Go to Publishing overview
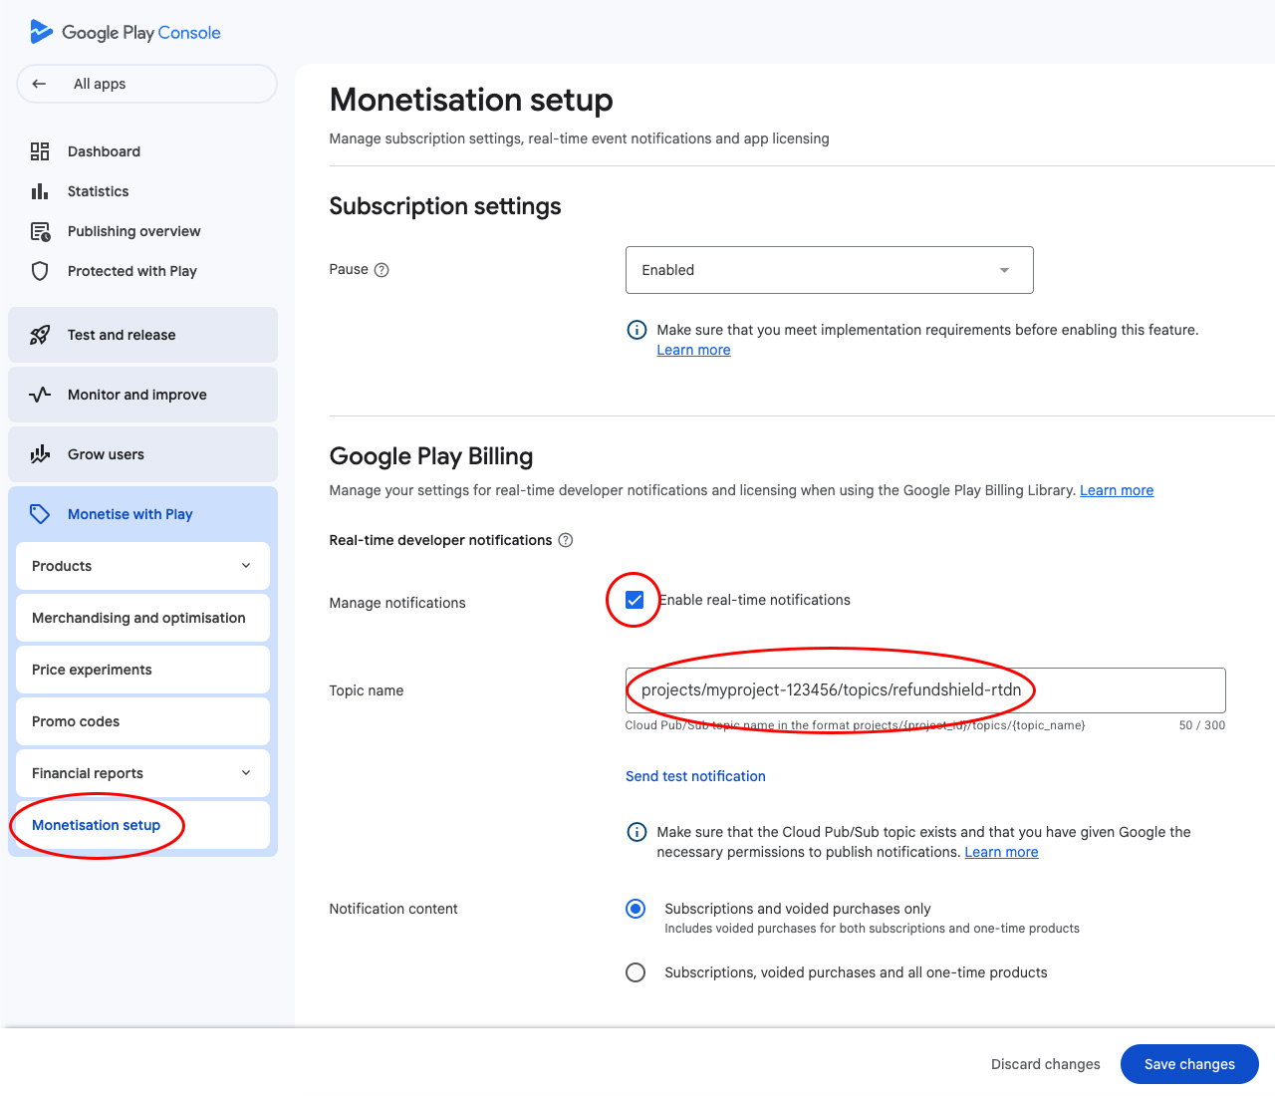This screenshot has height=1096, width=1275. pos(133,231)
